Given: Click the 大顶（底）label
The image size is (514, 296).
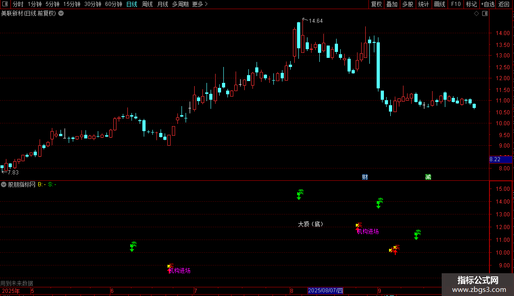Looking at the screenshot, I should click(x=310, y=224).
